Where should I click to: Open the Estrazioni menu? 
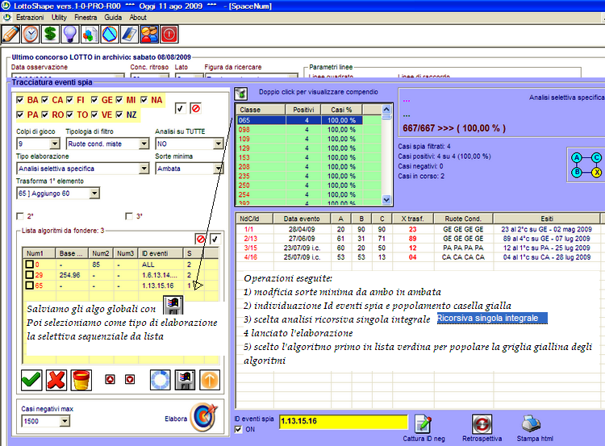(30, 18)
